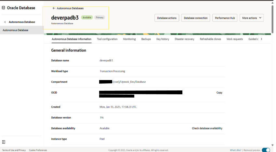
Task: Click the Autonomous Database back navigation entry
Action: pos(22,22)
